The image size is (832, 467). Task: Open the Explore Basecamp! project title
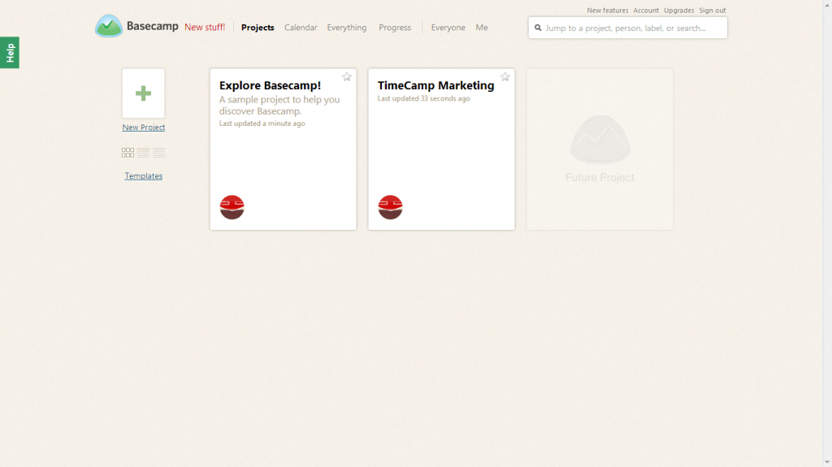coord(270,85)
